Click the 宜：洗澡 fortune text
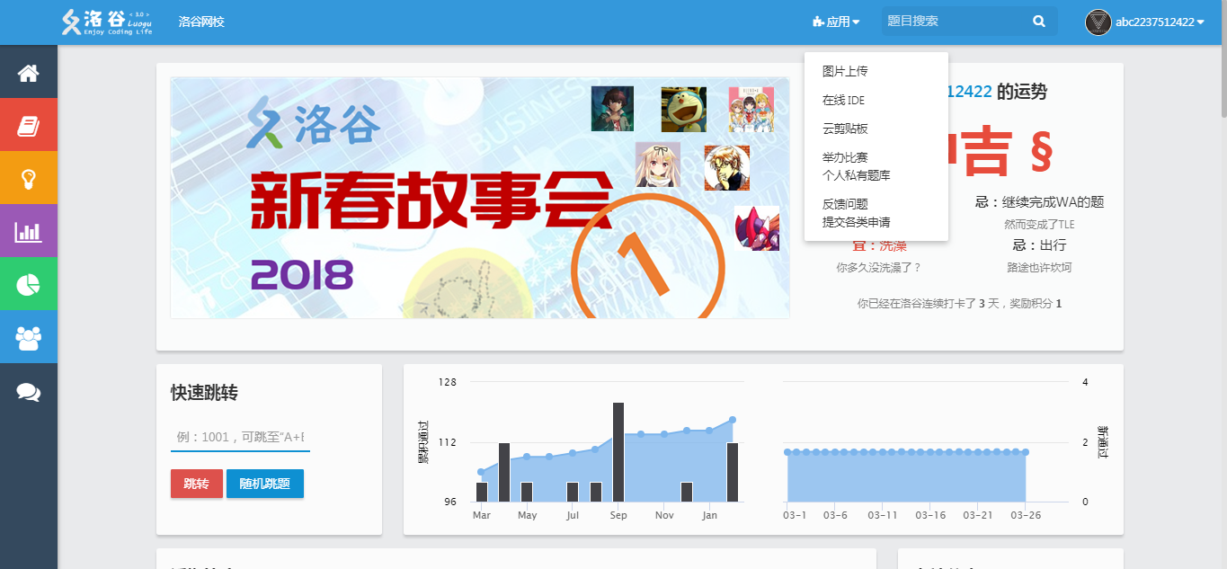The width and height of the screenshot is (1227, 569). (x=879, y=245)
